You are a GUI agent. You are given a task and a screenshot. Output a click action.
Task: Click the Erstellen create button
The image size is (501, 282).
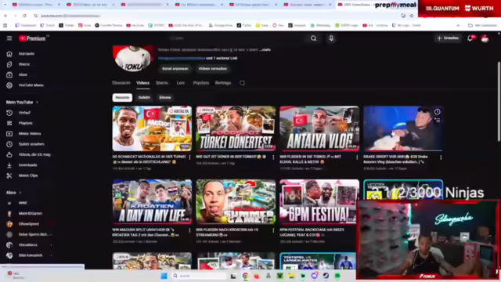pos(448,38)
